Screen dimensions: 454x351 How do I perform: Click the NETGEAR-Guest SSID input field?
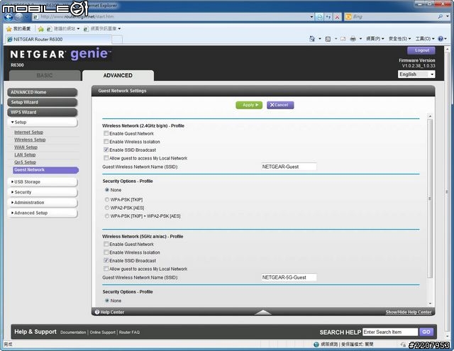289,167
